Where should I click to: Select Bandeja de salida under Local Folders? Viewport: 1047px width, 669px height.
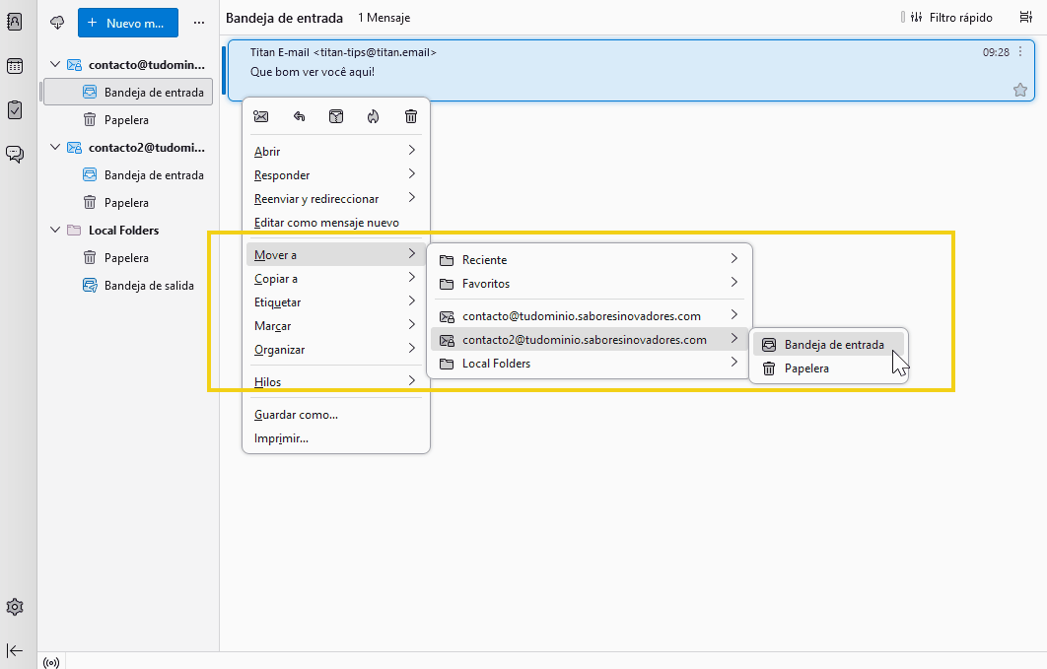click(148, 286)
